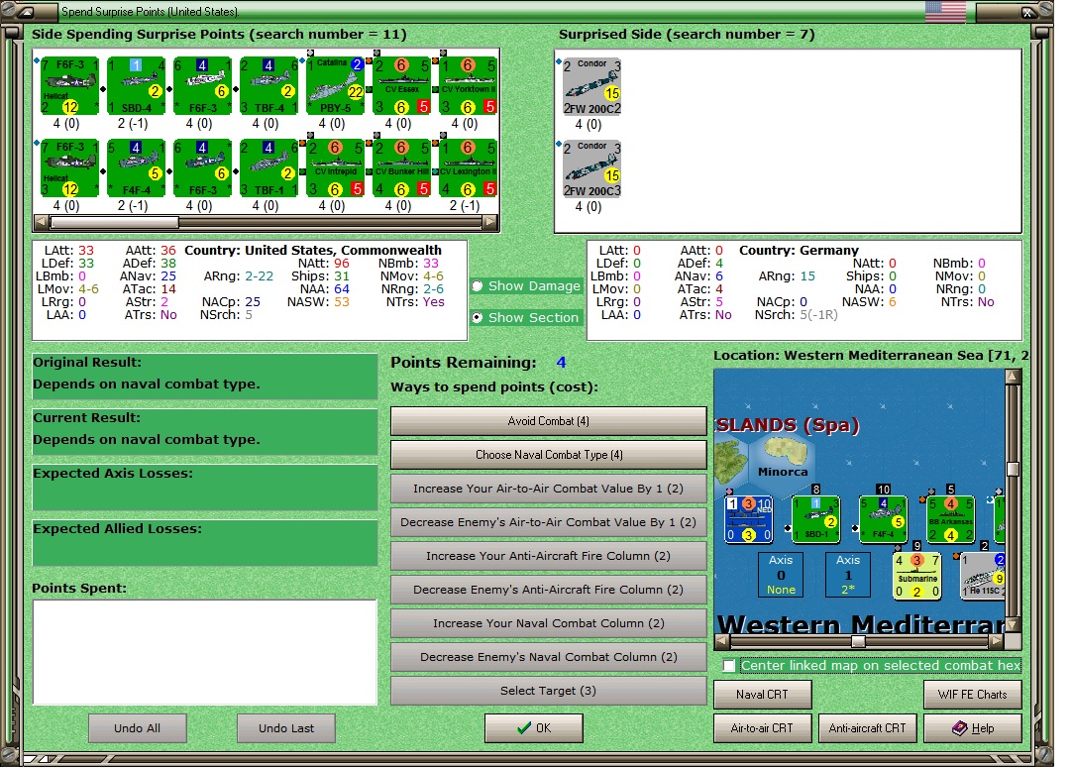1071x767 pixels.
Task: Click the United States flag icon
Action: [945, 12]
